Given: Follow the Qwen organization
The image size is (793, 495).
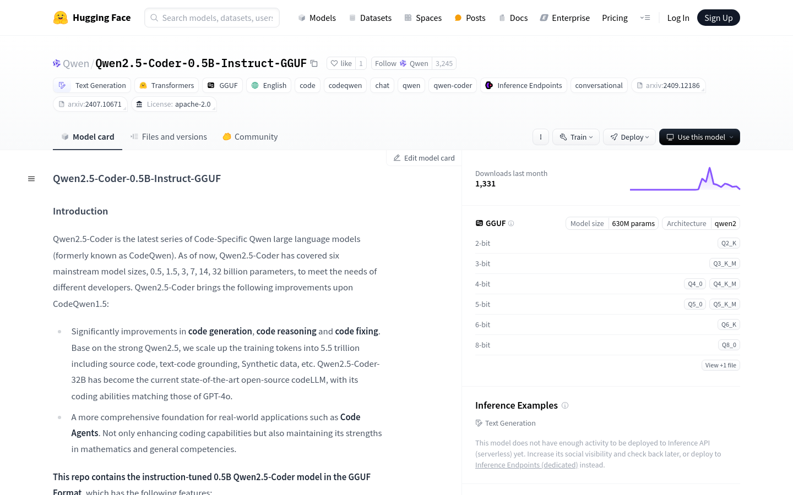Looking at the screenshot, I should (x=385, y=63).
